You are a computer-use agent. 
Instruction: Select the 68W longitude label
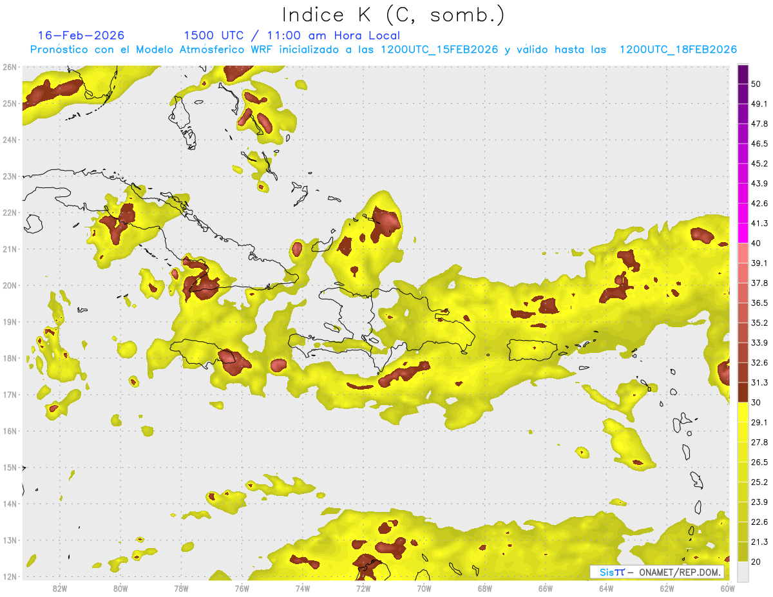(484, 588)
